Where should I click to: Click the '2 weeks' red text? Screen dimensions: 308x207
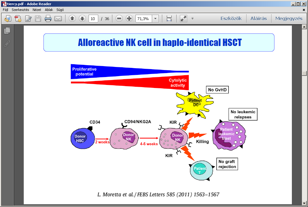pyautogui.click(x=102, y=142)
